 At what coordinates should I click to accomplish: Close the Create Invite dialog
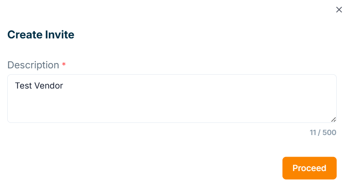click(339, 10)
